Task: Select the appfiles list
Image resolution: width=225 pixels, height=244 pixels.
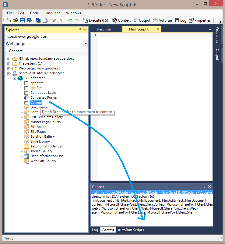Action: click(37, 88)
